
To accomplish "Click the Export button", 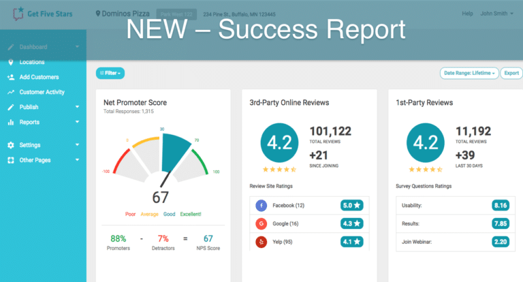I will click(511, 73).
